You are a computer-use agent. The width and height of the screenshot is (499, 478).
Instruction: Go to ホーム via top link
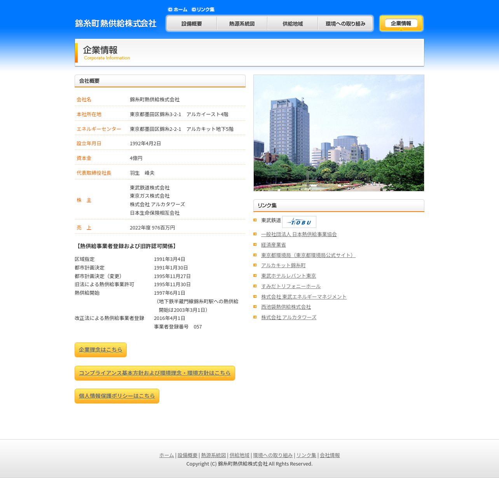tap(180, 9)
